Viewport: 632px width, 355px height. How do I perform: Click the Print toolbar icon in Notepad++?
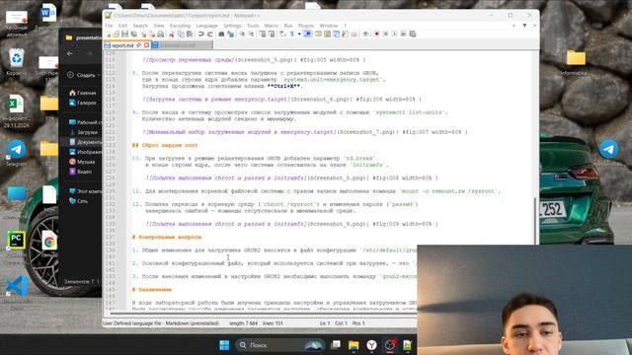[x=160, y=35]
